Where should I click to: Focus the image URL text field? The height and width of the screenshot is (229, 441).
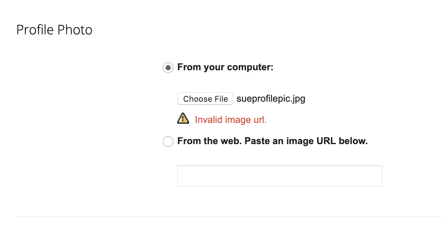[279, 176]
